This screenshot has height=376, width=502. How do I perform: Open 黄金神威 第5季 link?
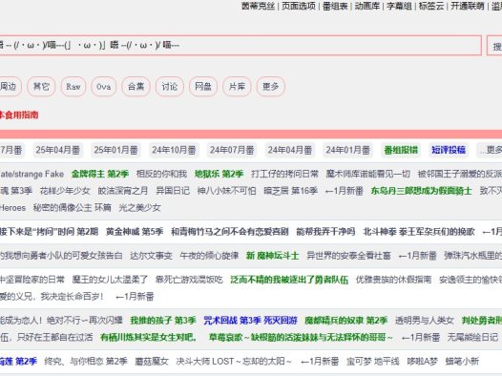click(x=135, y=232)
